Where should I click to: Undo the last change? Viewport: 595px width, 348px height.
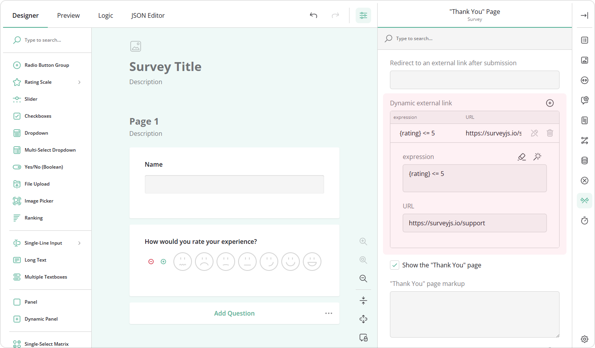pyautogui.click(x=313, y=15)
